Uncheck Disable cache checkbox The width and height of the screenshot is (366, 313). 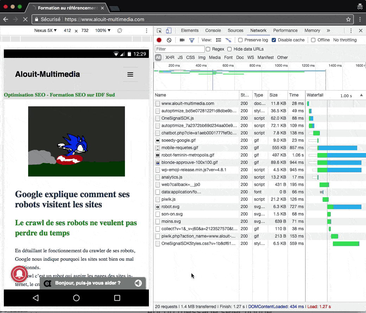point(274,40)
